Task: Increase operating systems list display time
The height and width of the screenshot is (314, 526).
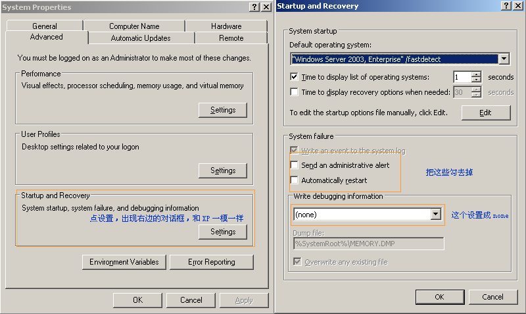Action: pos(477,74)
